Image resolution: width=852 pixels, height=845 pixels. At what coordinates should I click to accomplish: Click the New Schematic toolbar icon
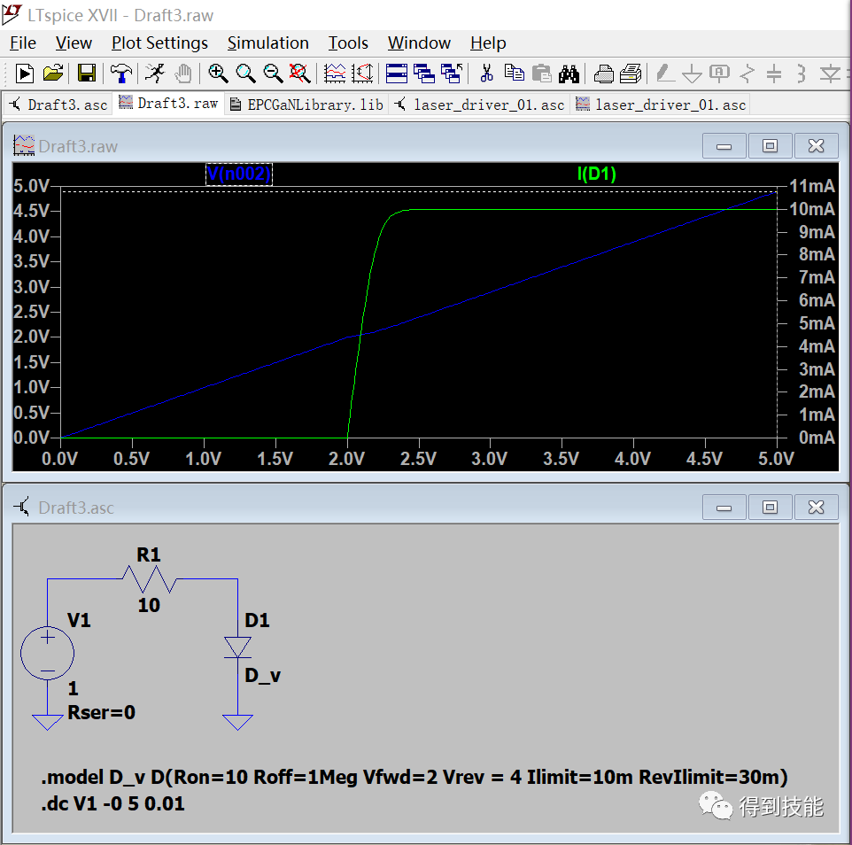(x=25, y=73)
